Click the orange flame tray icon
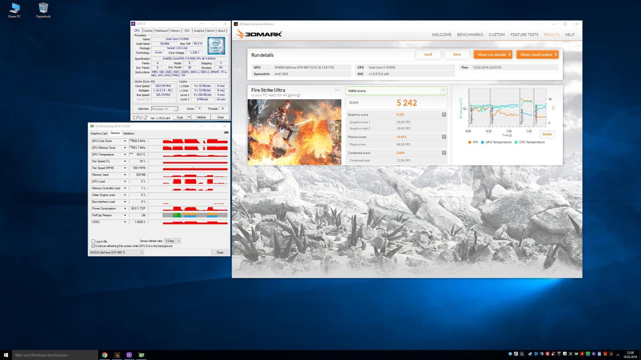The height and width of the screenshot is (360, 641). click(x=605, y=354)
